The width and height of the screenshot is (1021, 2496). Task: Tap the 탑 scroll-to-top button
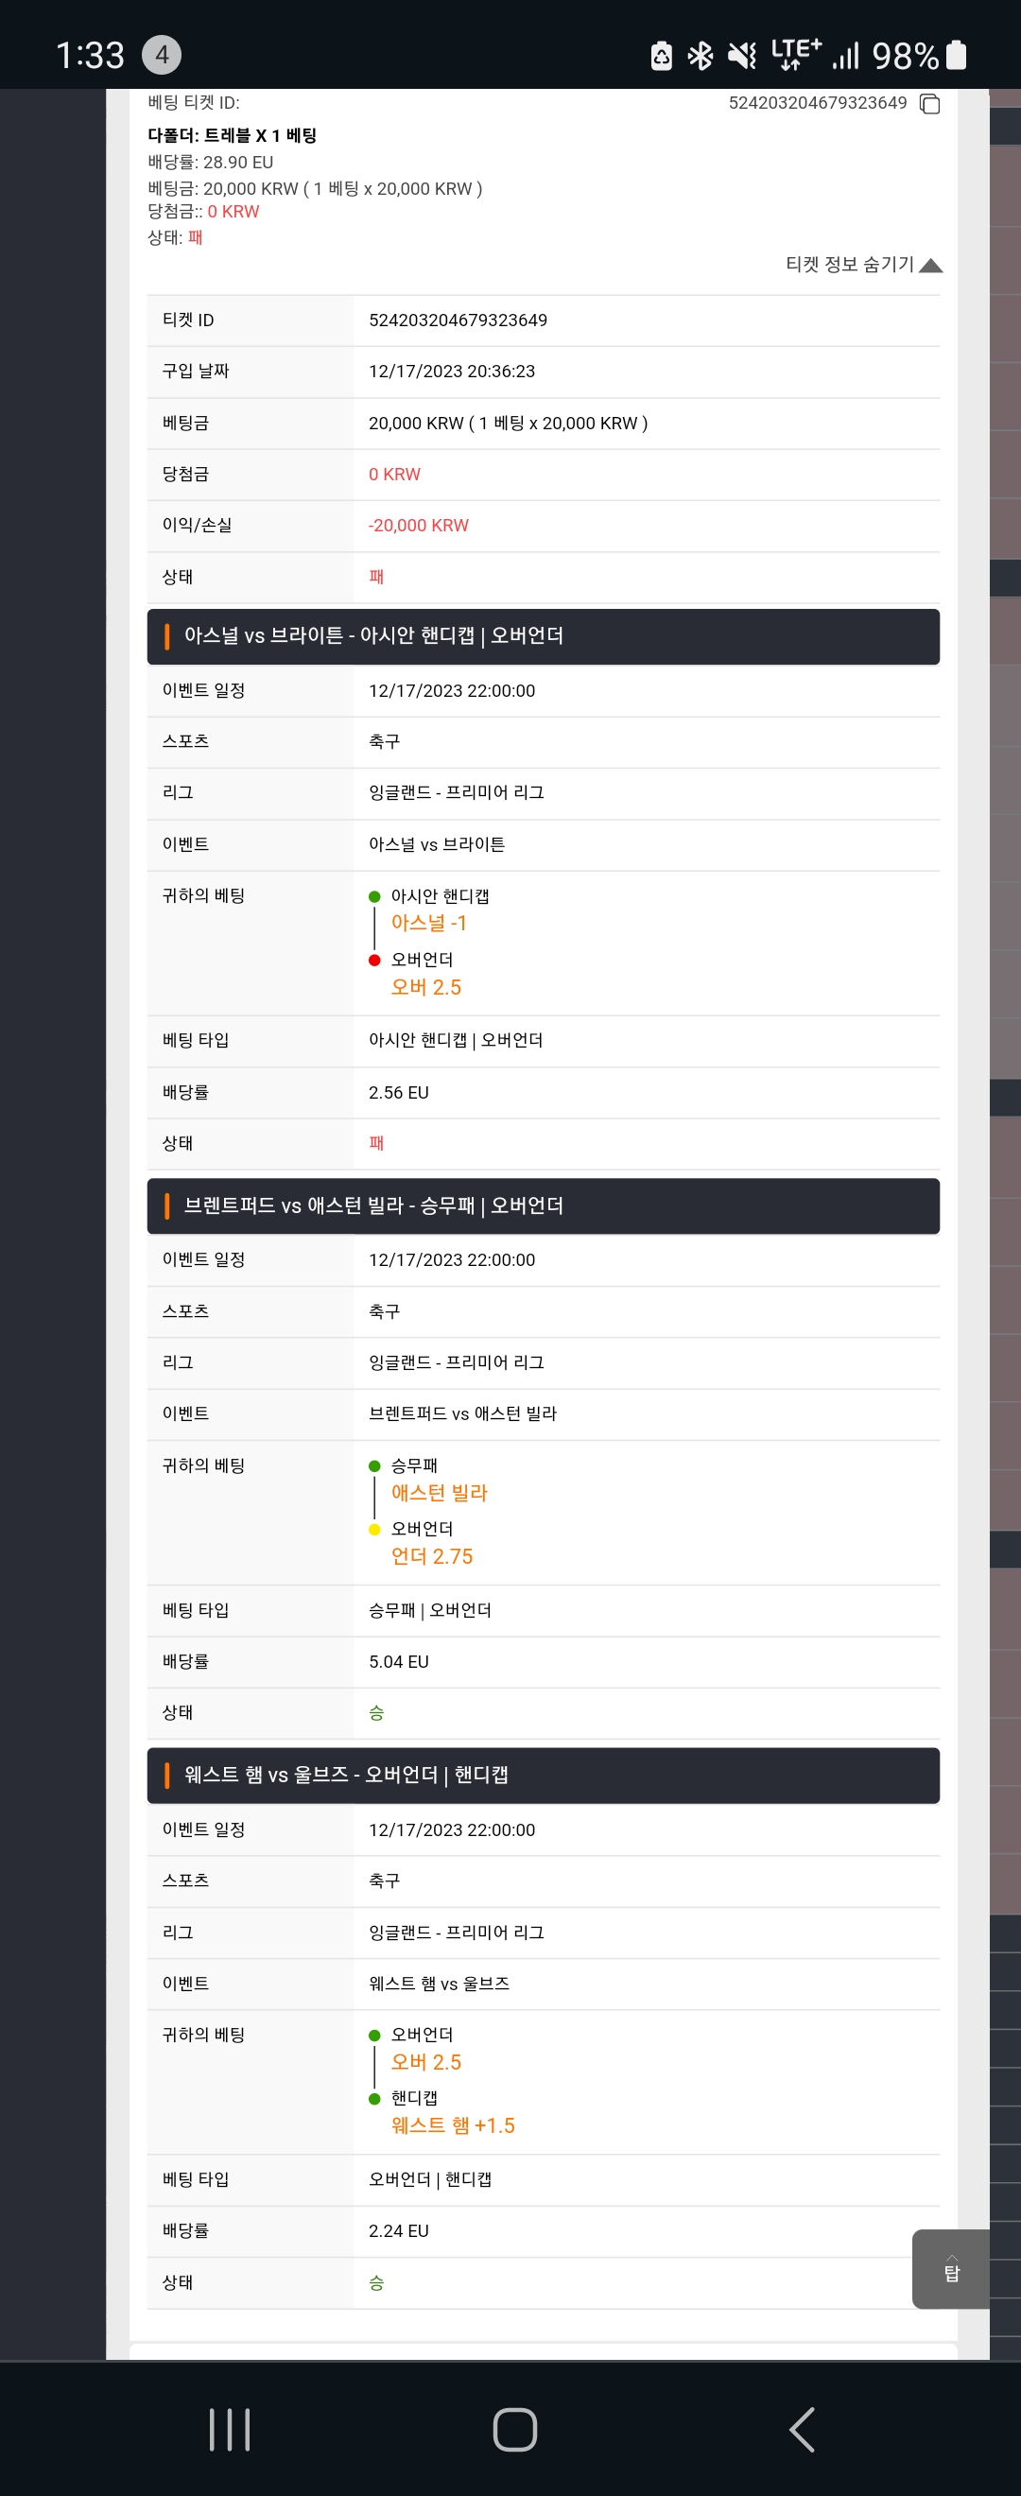coord(951,2269)
